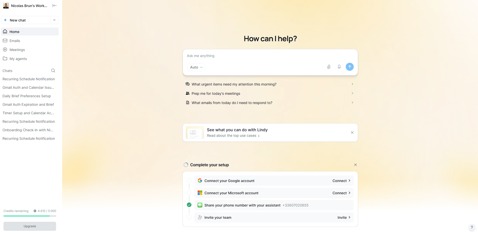This screenshot has height=234, width=478.
Task: Start voice input with microphone icon
Action: point(339,67)
